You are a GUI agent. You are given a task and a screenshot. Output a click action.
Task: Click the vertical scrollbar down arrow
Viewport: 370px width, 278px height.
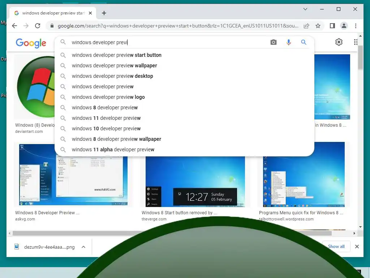[360, 227]
